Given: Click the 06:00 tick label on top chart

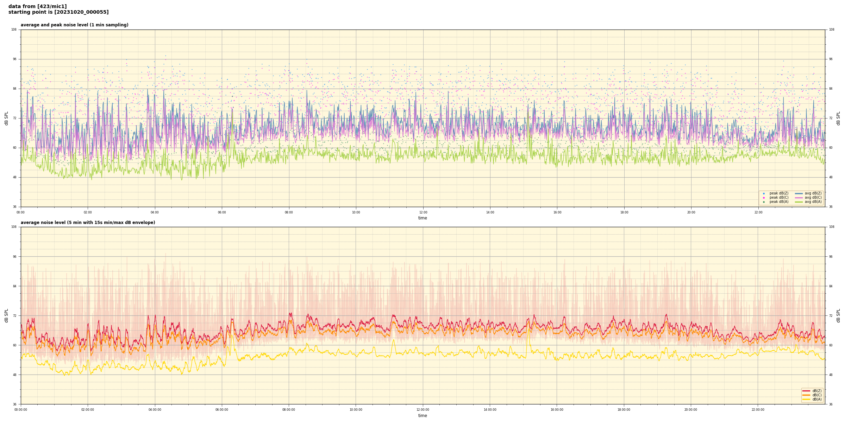Looking at the screenshot, I should coord(222,212).
